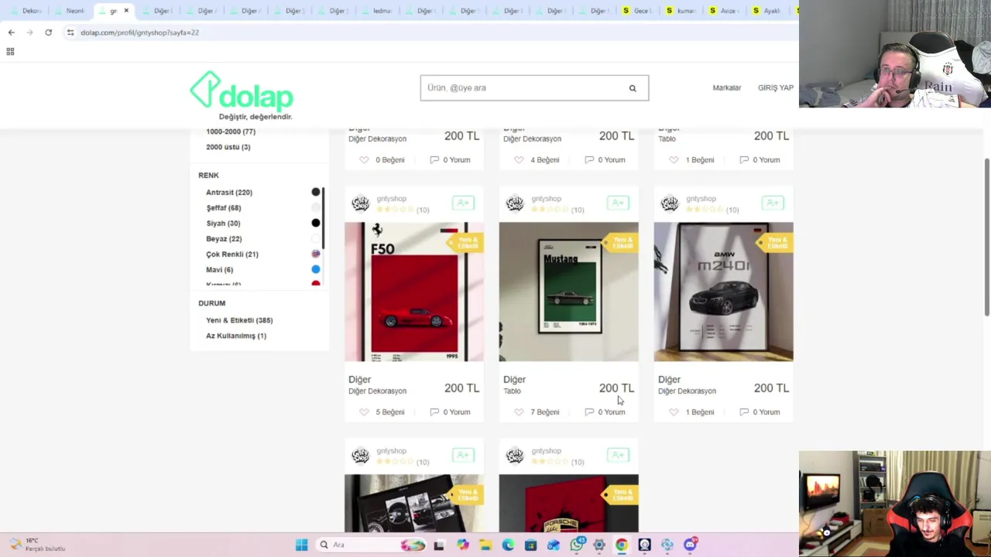The width and height of the screenshot is (991, 557).
Task: Open the green Mustang poster thumbnail
Action: (569, 292)
